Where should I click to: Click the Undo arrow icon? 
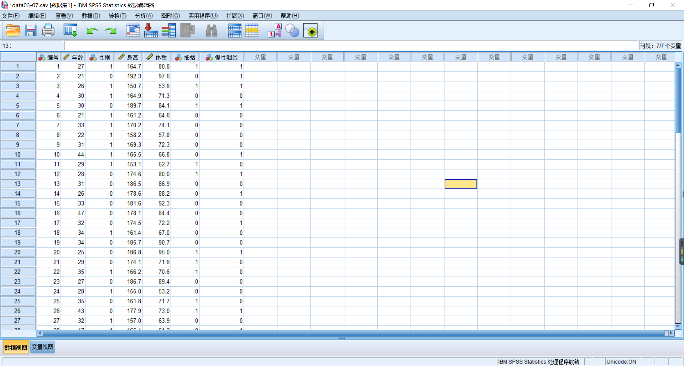92,31
